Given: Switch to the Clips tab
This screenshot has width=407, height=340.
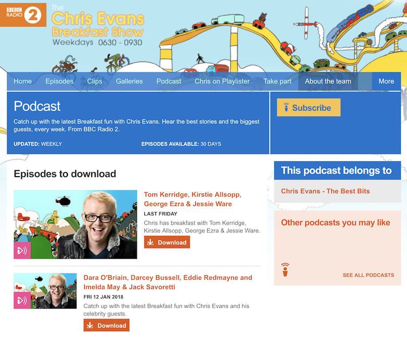Looking at the screenshot, I should coord(95,81).
